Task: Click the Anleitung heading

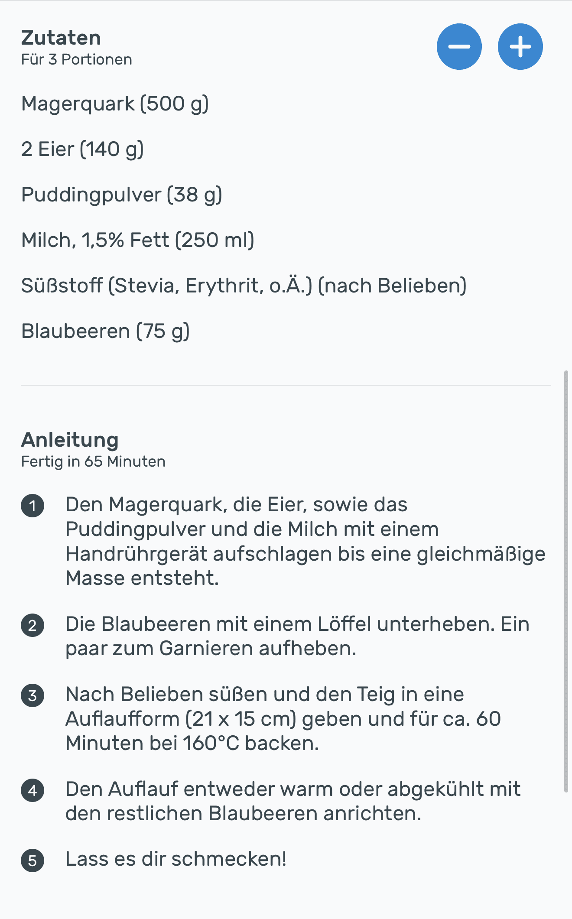Action: 70,440
